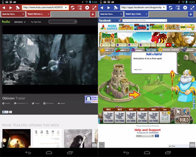Click the Facebook search field
The height and width of the screenshot is (157, 196).
coord(145,20)
